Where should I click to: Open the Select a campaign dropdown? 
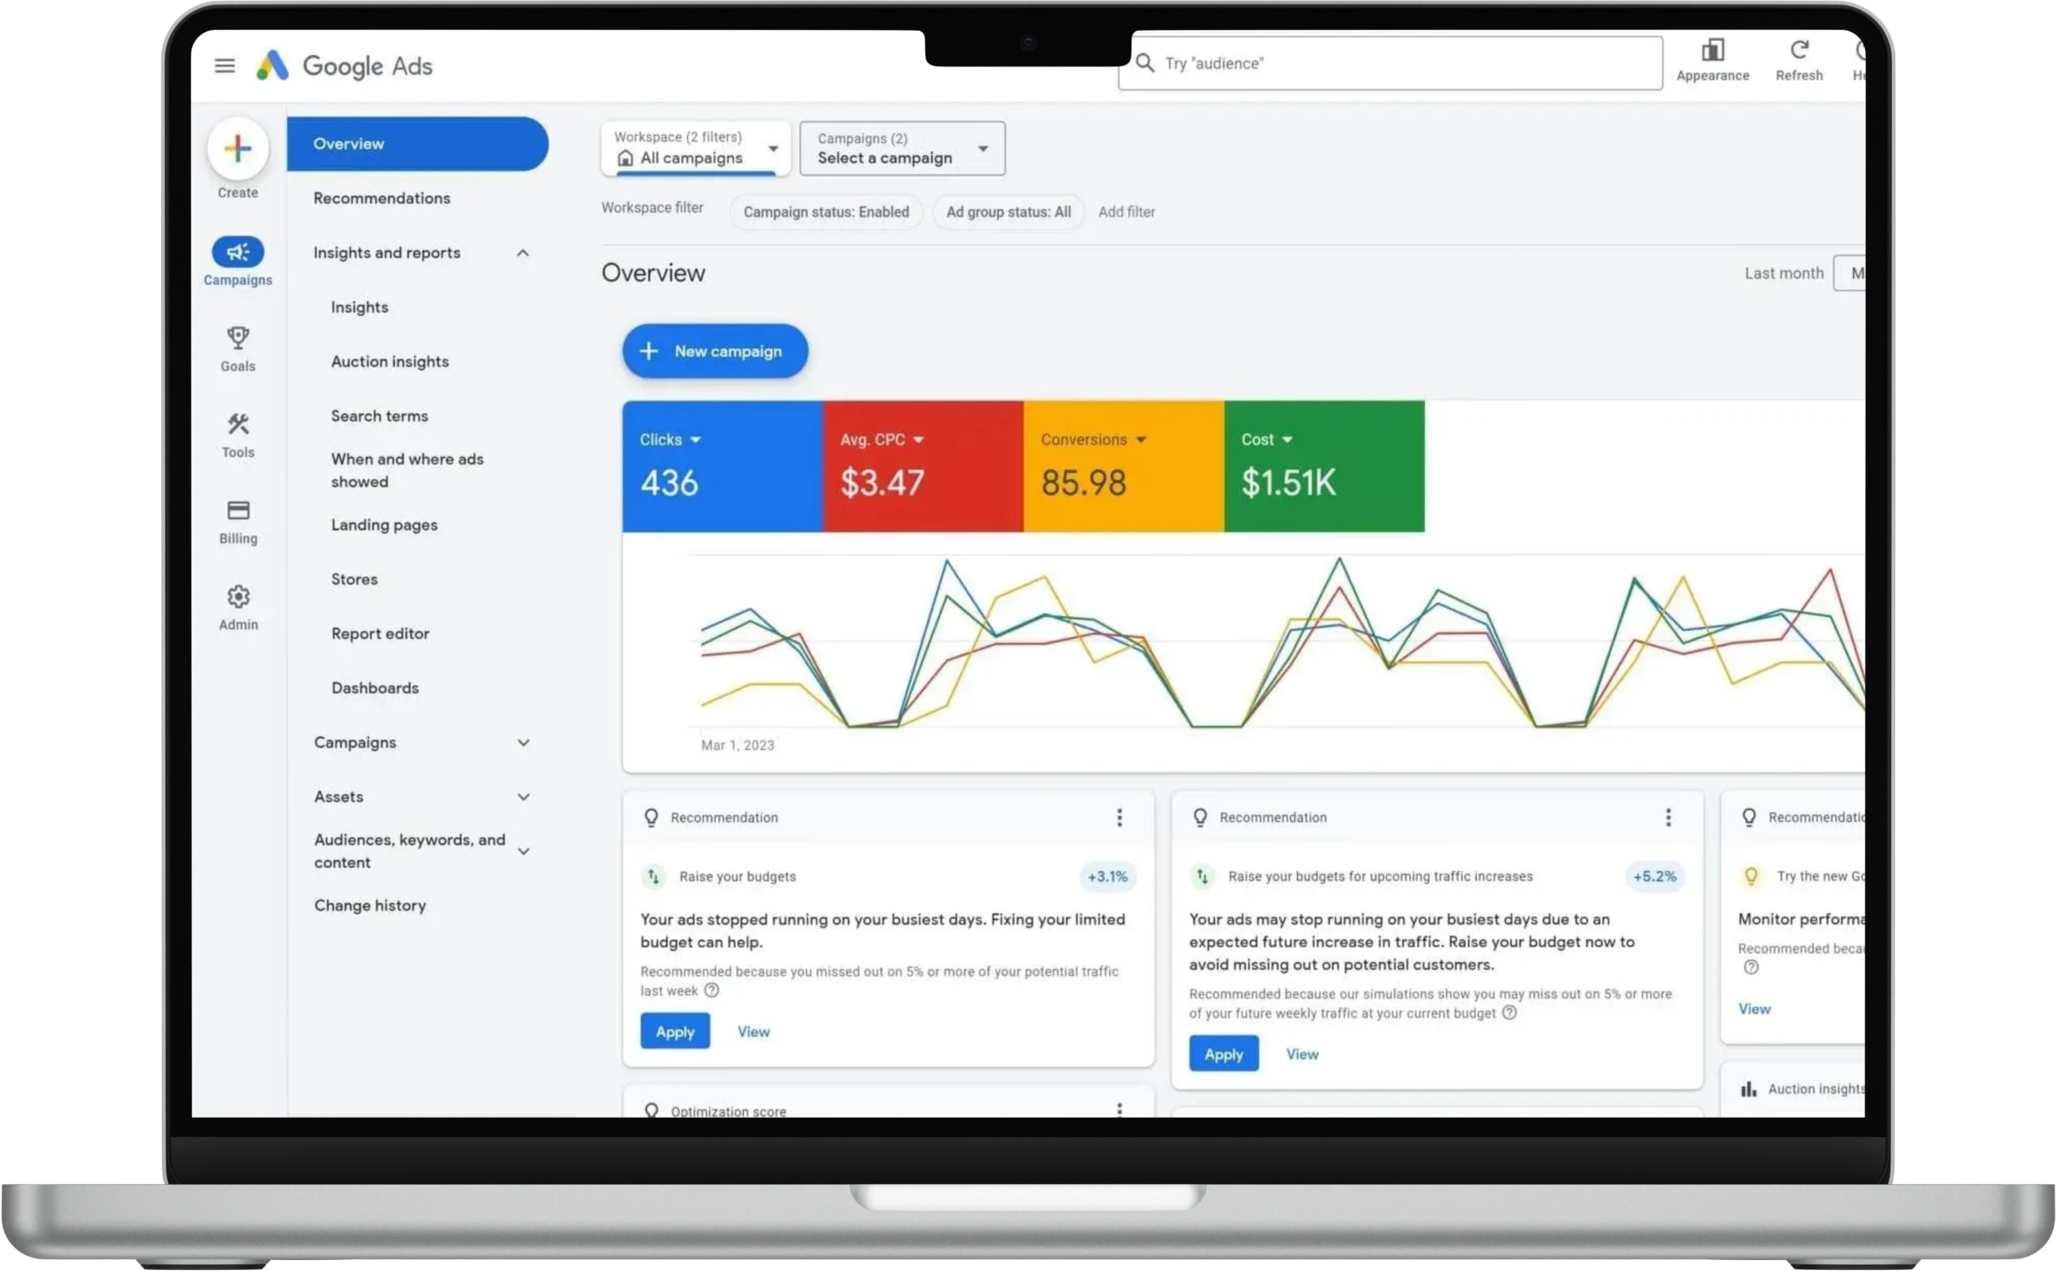click(x=902, y=149)
